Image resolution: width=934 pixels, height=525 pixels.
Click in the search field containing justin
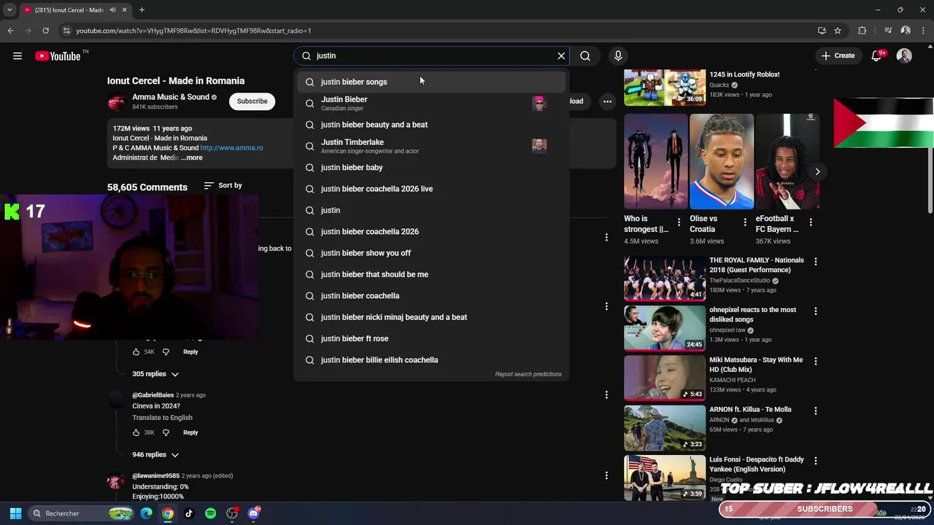pyautogui.click(x=433, y=55)
